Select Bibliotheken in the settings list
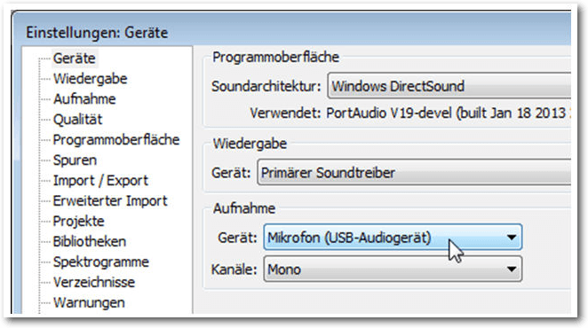 point(89,241)
